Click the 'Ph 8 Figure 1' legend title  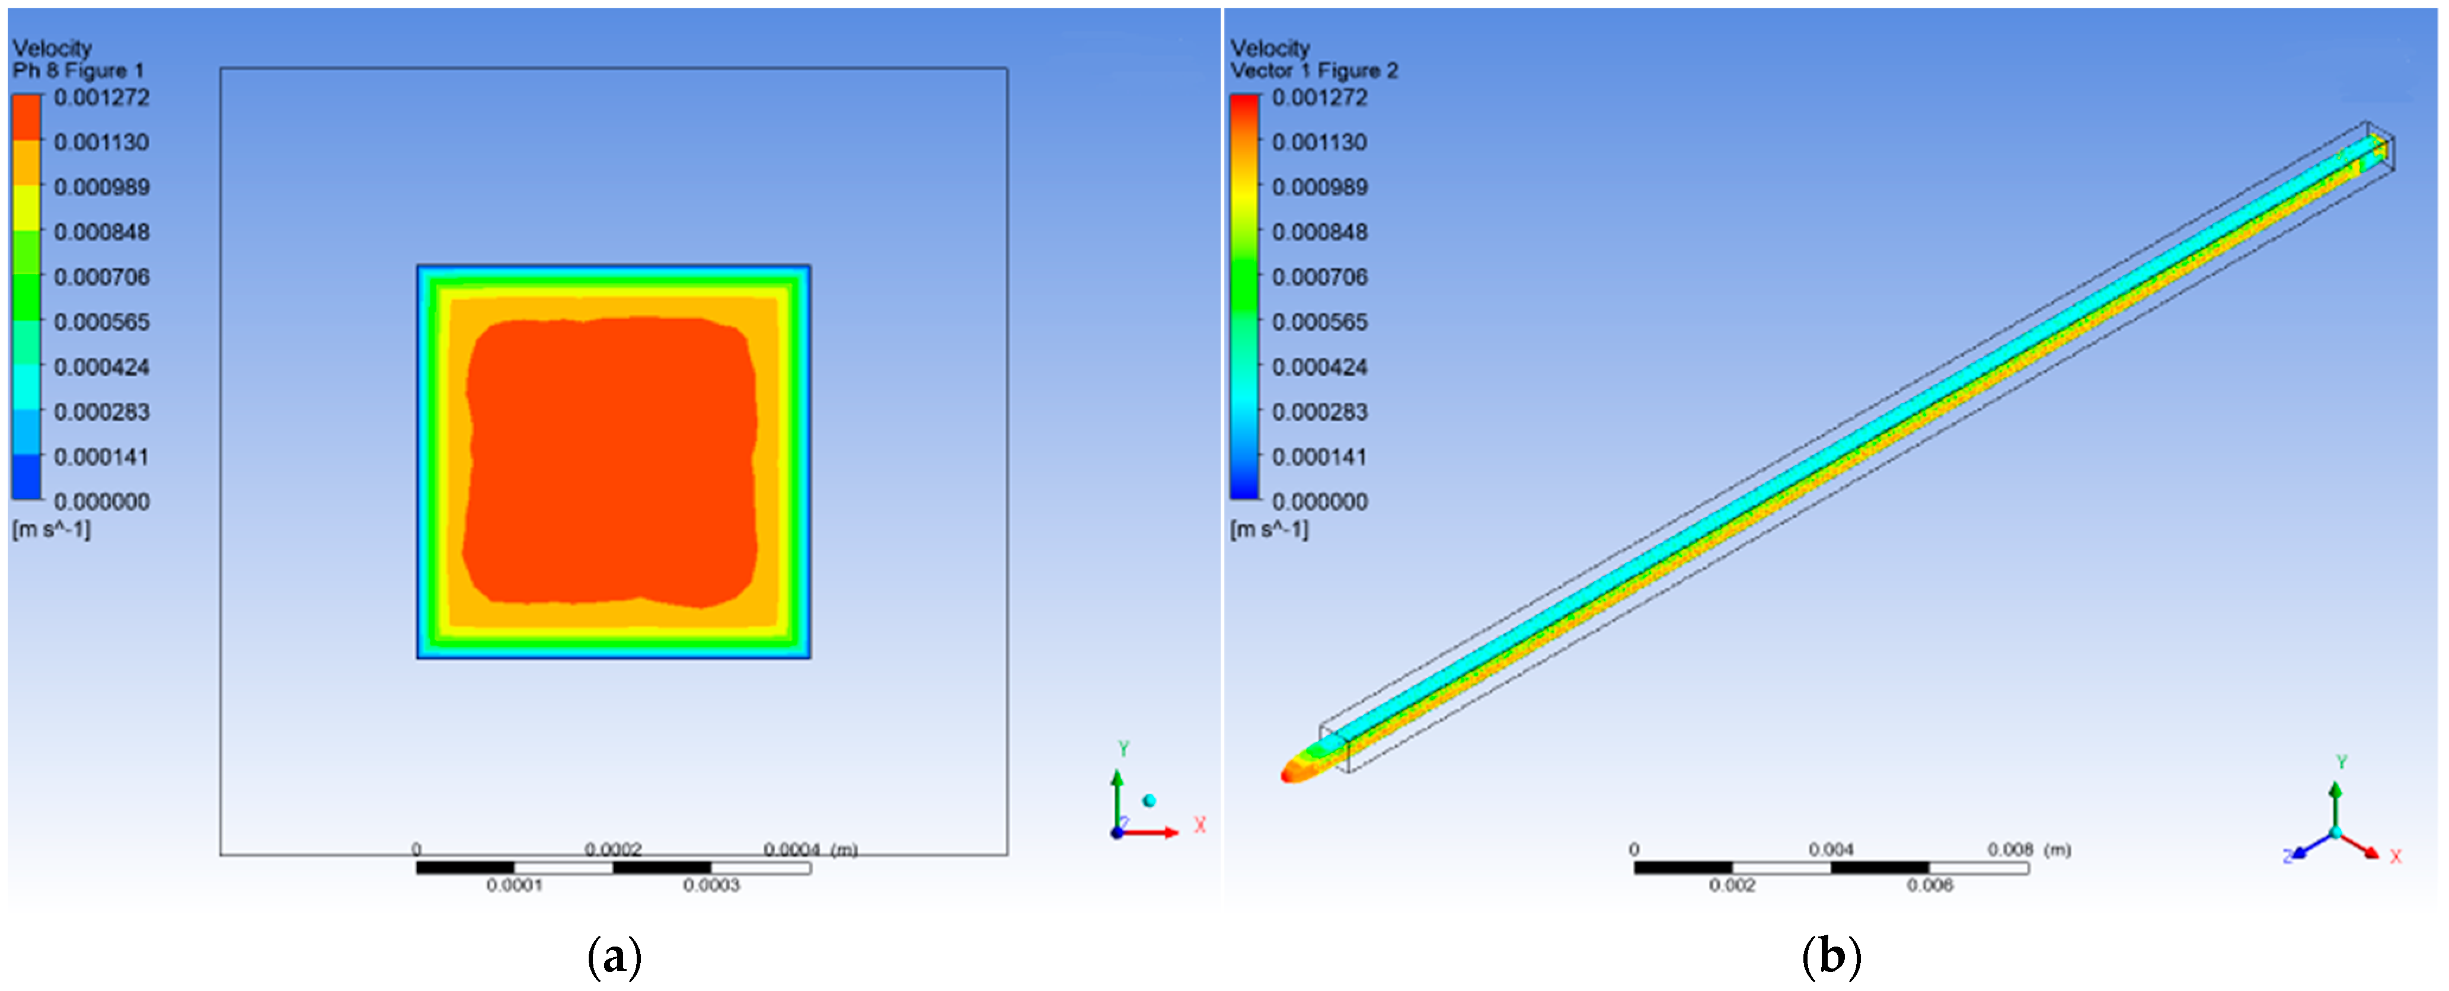[x=78, y=71]
